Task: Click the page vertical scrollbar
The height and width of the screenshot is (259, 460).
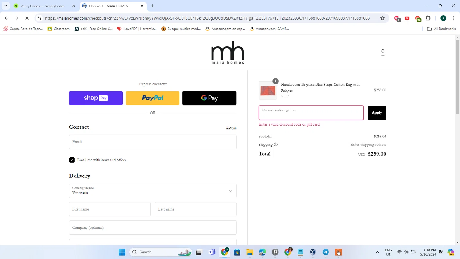Action: coord(457,77)
